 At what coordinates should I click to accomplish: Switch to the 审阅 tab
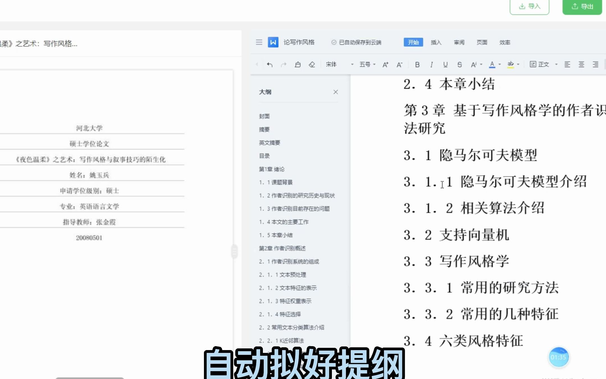[x=459, y=42]
